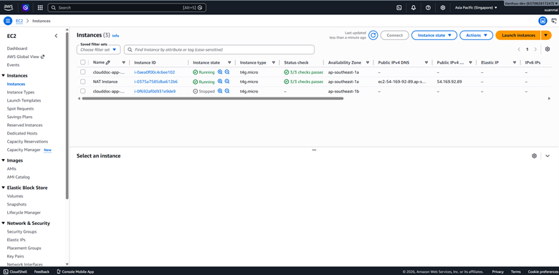Open Feedback in the footer

click(42, 271)
